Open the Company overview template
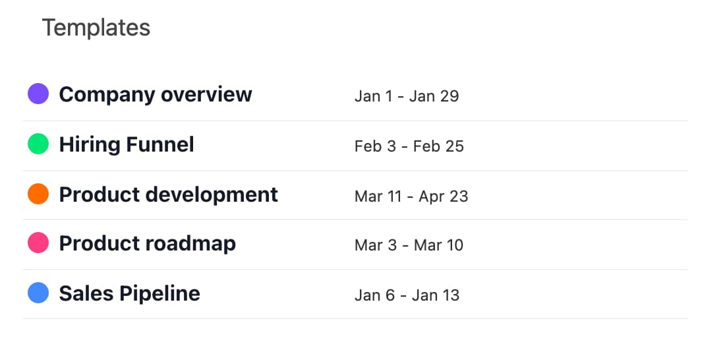Screen dimensions: 725x356 point(156,94)
